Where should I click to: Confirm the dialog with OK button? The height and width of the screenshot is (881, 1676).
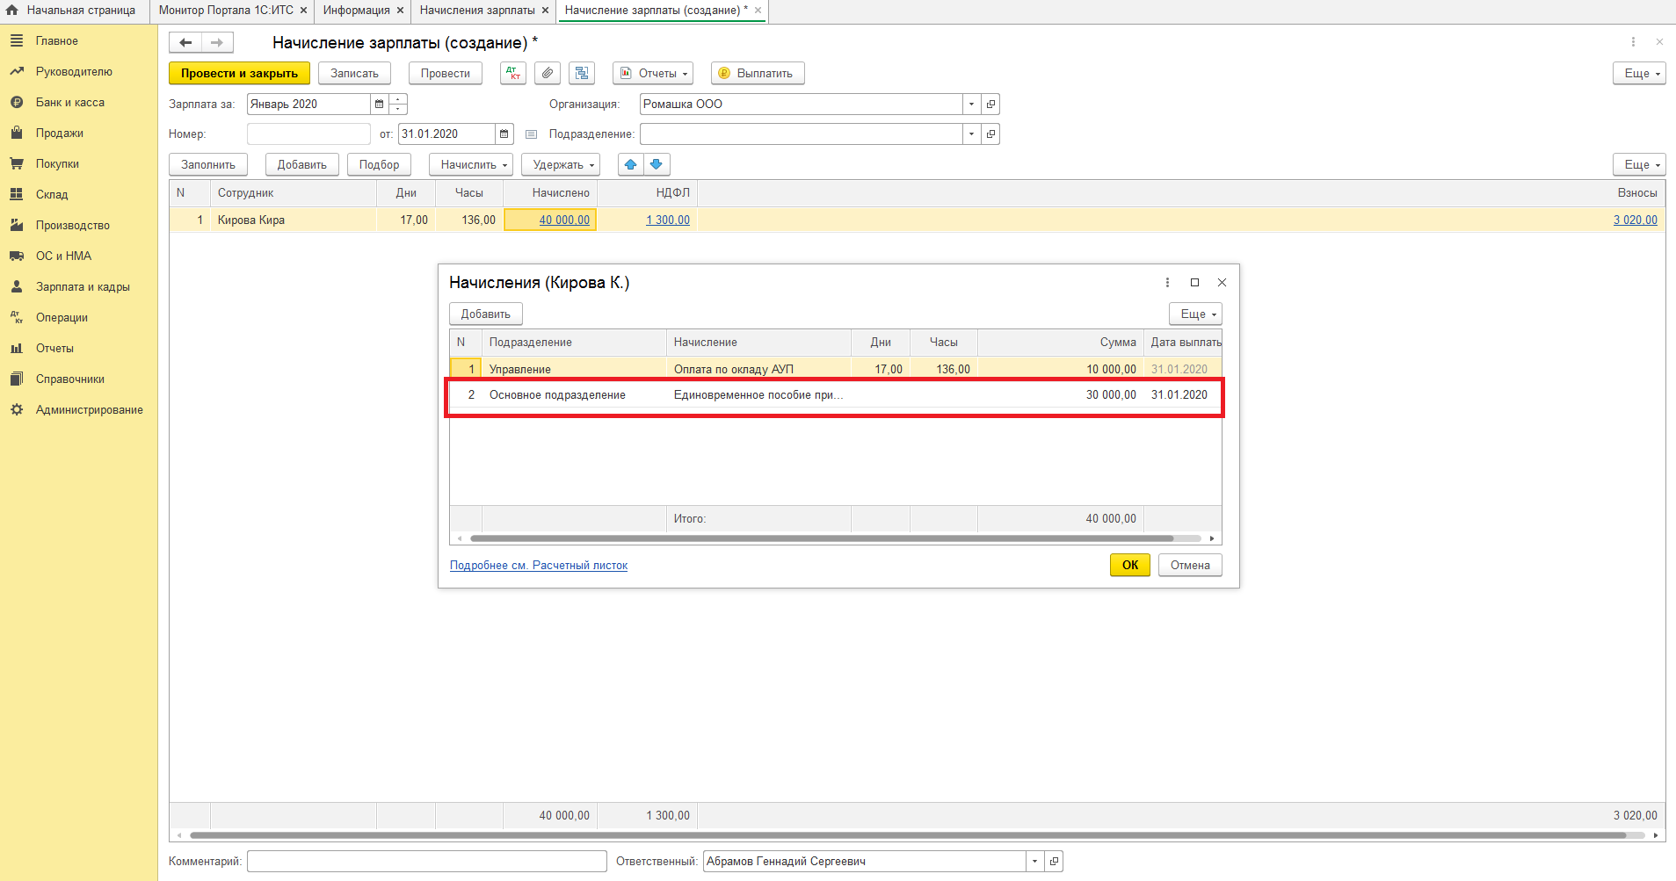point(1129,566)
